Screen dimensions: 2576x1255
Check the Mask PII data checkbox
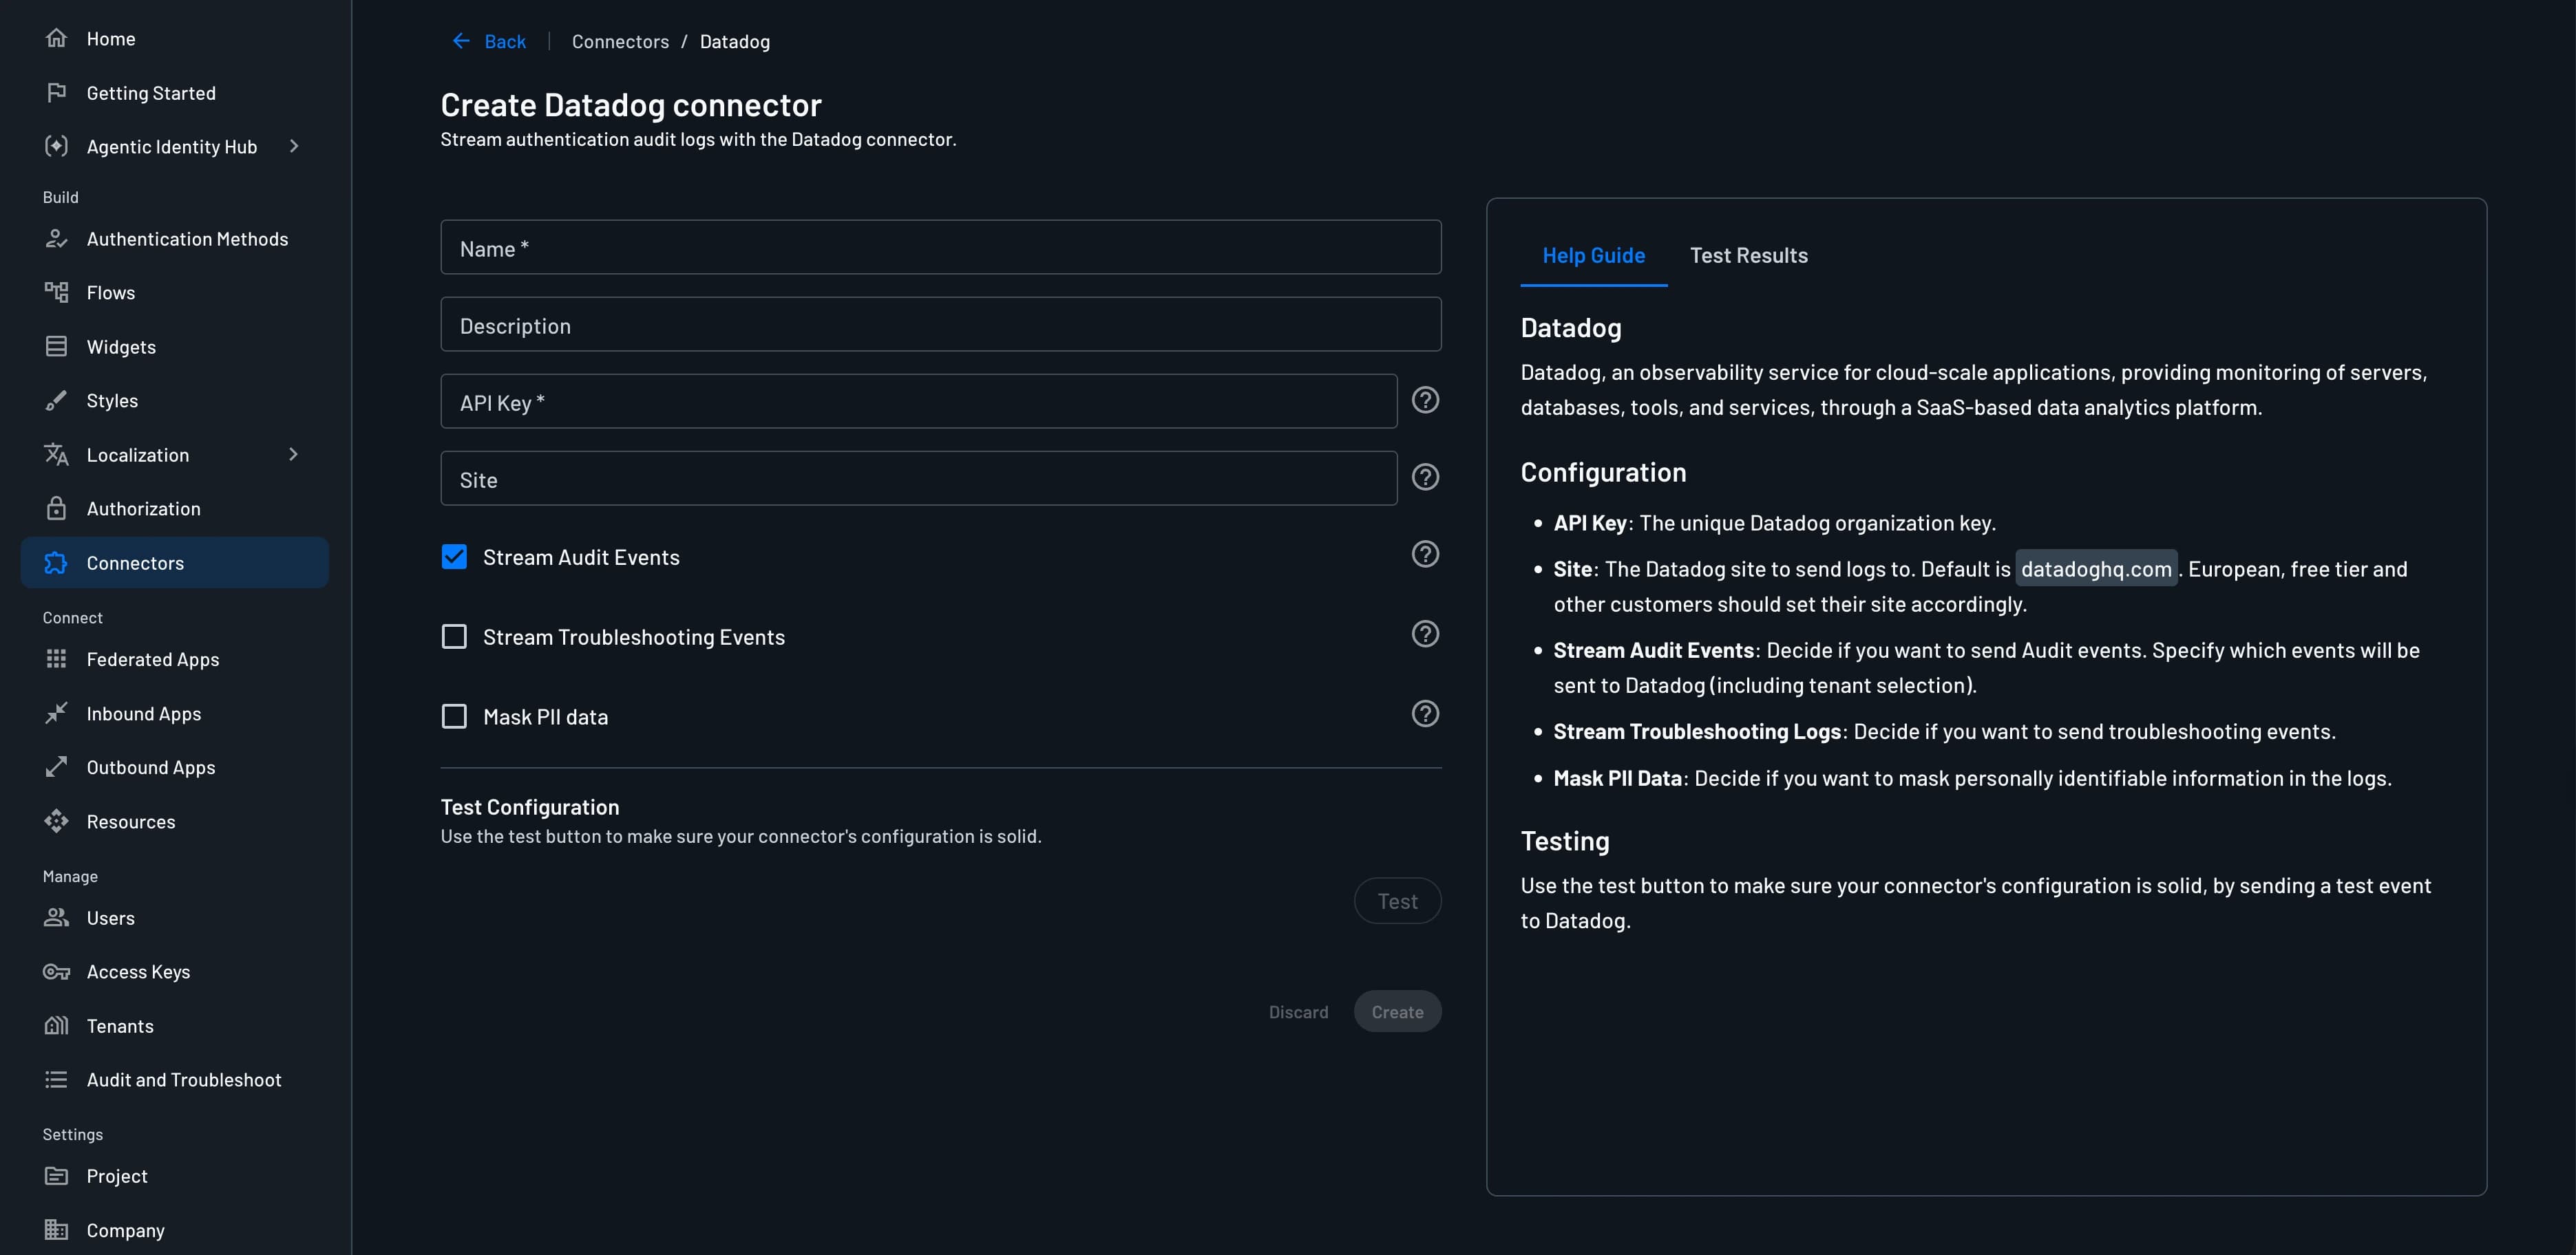pos(454,716)
